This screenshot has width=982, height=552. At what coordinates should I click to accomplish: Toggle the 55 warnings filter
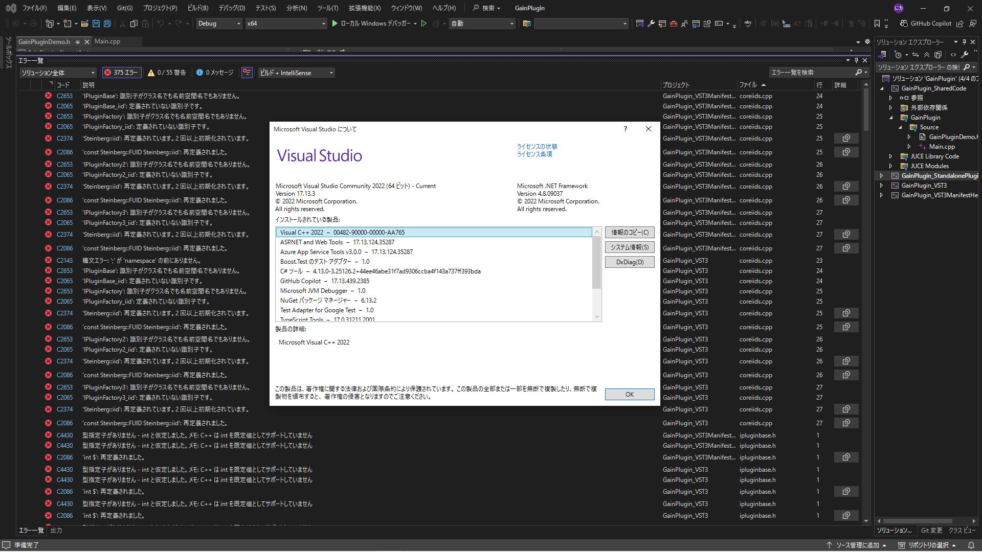tap(167, 73)
